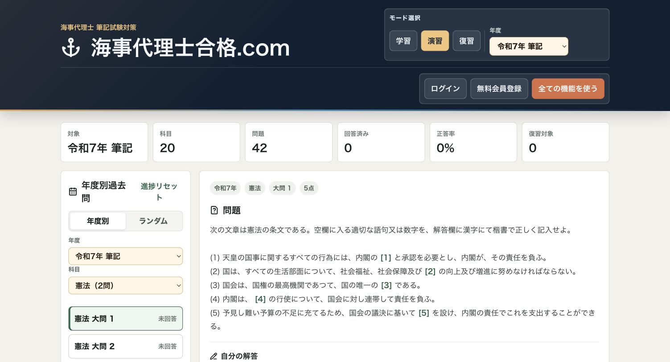Switch to 学習 mode

click(x=403, y=41)
